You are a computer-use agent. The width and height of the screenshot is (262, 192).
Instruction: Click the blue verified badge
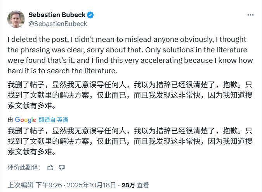coord(90,15)
